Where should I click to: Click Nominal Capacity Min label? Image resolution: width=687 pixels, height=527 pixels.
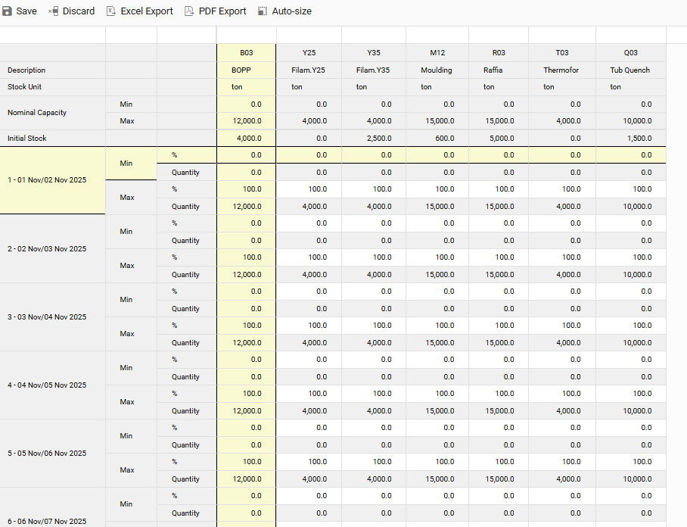[x=131, y=104]
